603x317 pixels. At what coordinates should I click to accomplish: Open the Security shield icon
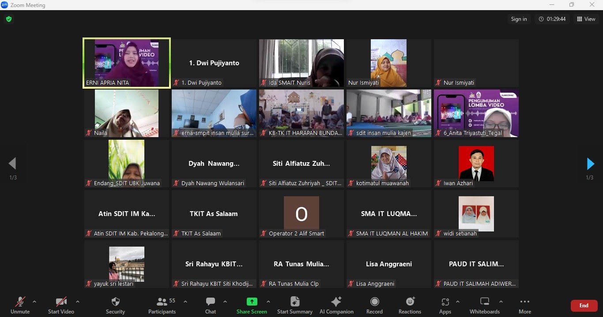click(115, 302)
